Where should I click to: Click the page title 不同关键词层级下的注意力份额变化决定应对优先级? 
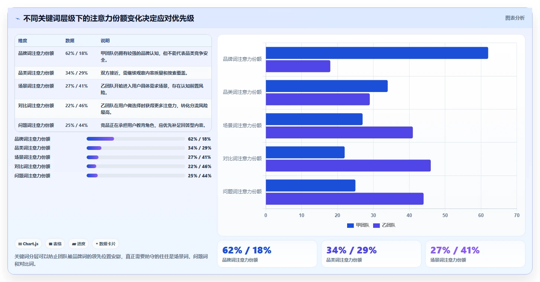109,18
